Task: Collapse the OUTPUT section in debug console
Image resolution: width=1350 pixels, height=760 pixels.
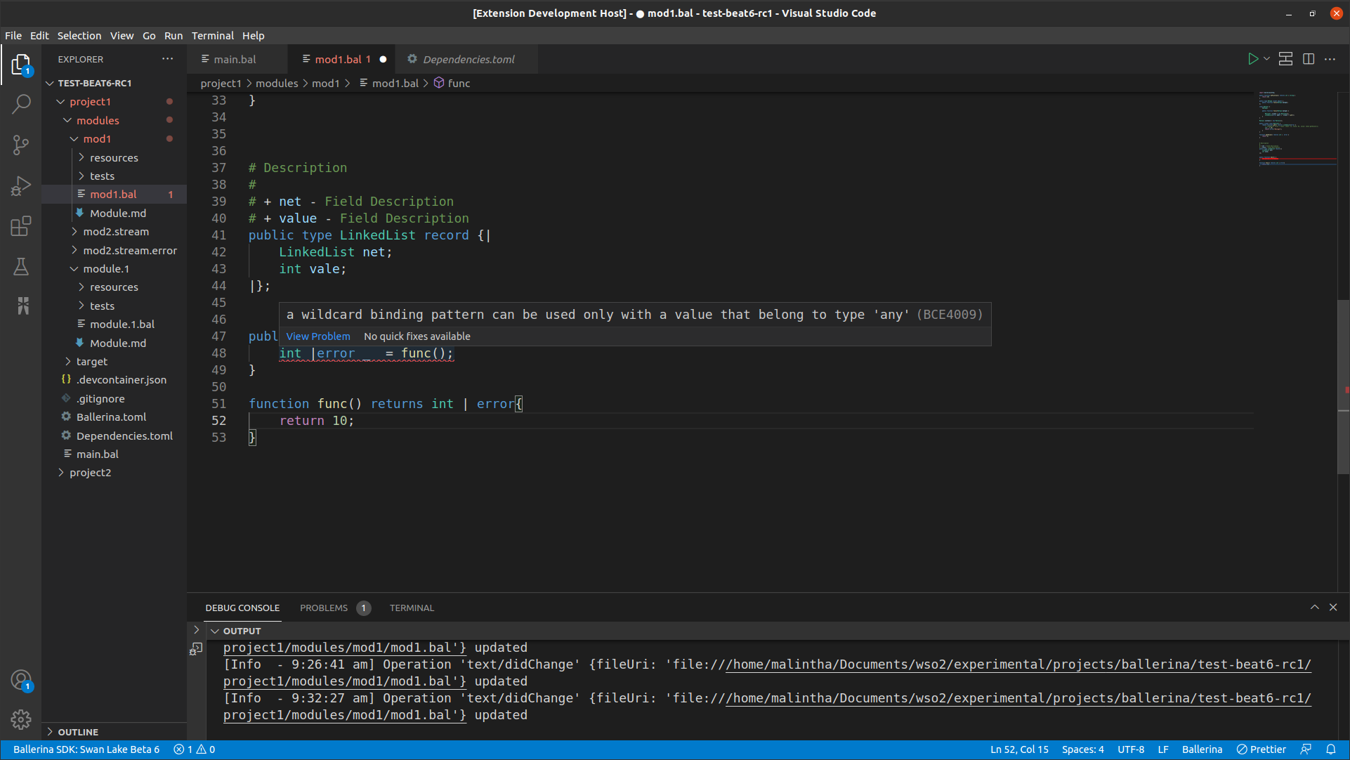Action: point(216,631)
